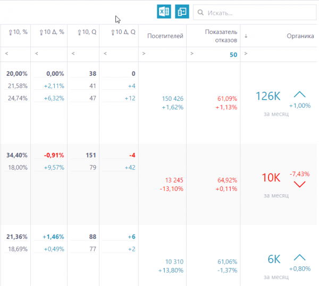Image resolution: width=319 pixels, height=286 pixels.
Task: Click the up-chevron trend icon beside 6K
Action: (300, 257)
